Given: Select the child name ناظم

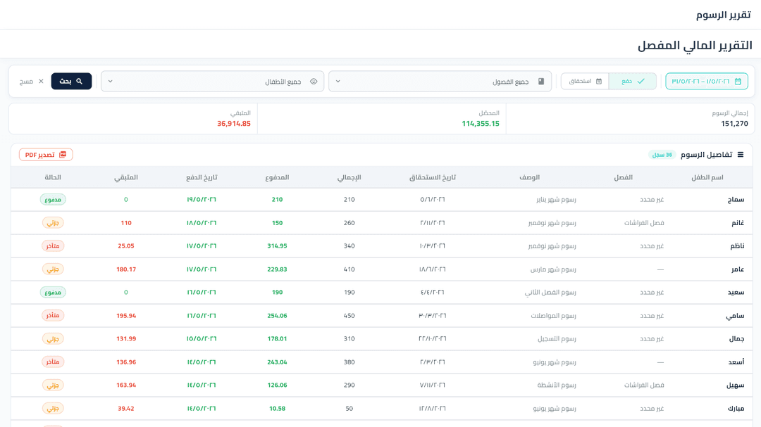Looking at the screenshot, I should click(737, 246).
